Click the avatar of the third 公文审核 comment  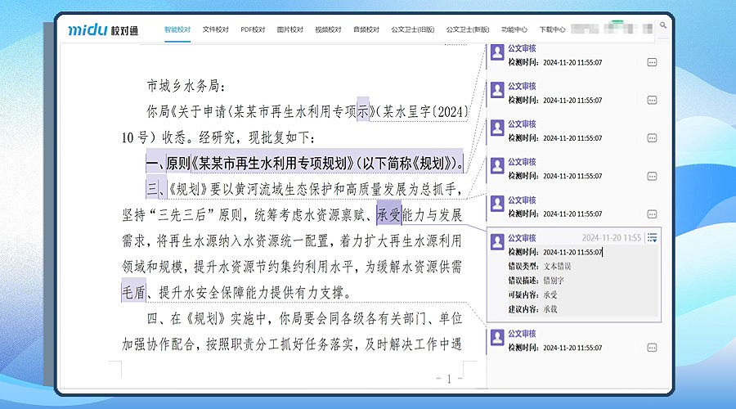497,128
